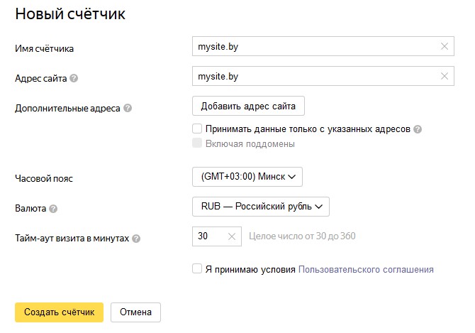Clear the counter name field text
The width and height of the screenshot is (475, 333).
click(445, 47)
